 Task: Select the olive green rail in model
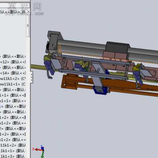point(38,67)
